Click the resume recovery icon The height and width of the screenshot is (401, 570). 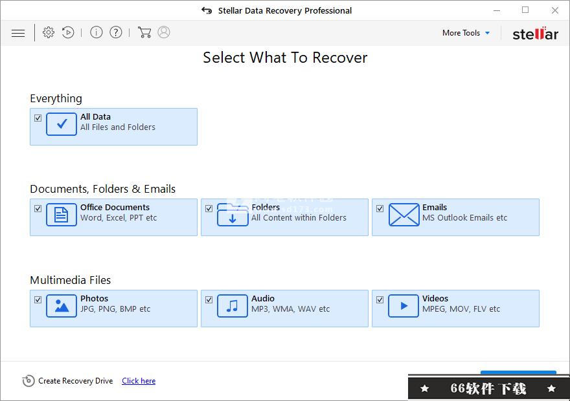tap(68, 32)
